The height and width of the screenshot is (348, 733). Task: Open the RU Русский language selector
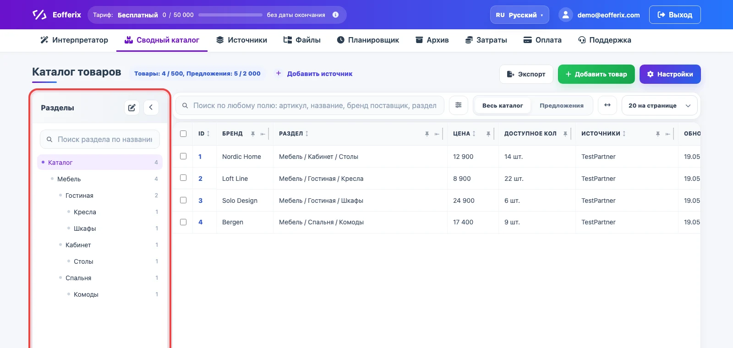[520, 15]
